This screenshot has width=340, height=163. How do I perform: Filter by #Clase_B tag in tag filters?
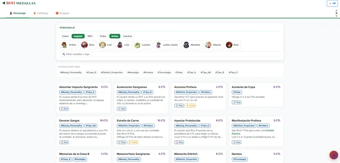(91, 72)
